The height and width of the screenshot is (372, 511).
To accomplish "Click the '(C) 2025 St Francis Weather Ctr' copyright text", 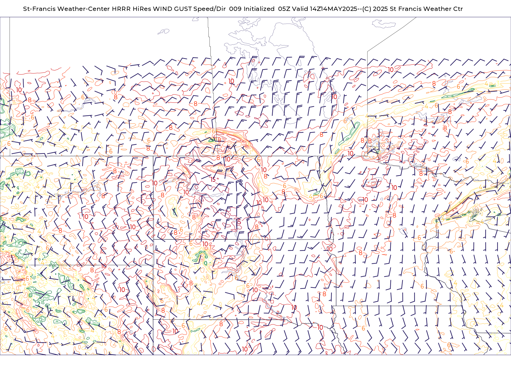I will [413, 9].
